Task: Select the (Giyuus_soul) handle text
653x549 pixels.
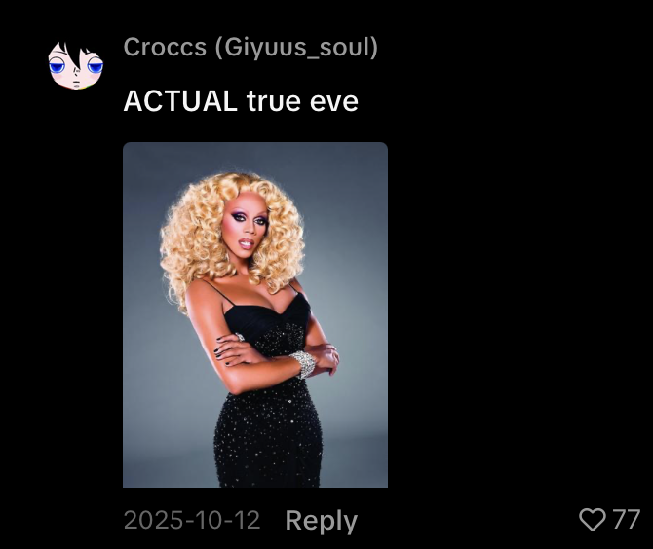Action: point(296,48)
